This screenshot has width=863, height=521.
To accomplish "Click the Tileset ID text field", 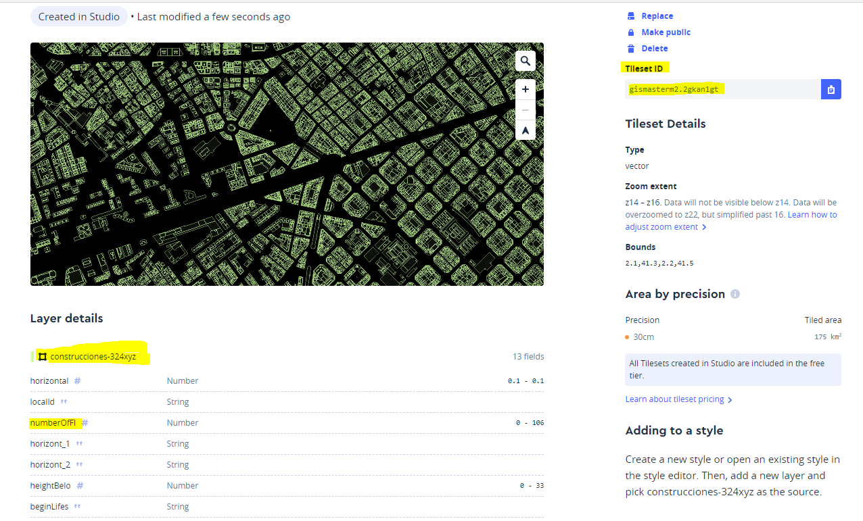I will click(x=723, y=89).
